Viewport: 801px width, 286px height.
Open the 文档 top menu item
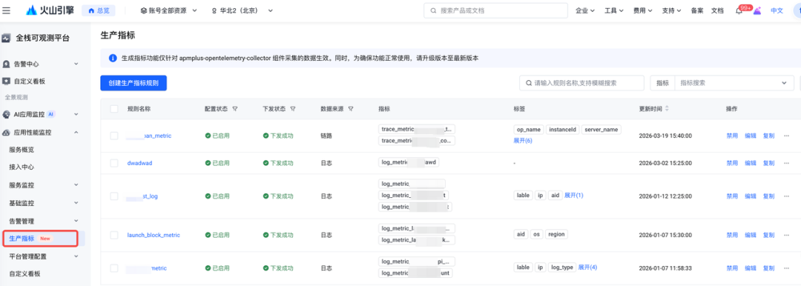click(x=717, y=10)
